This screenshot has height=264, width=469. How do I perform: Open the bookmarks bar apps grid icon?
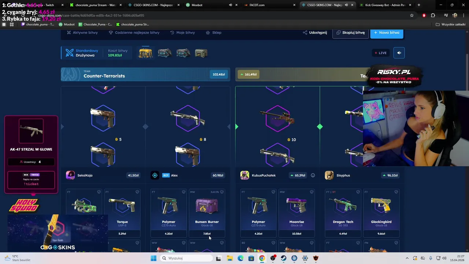pyautogui.click(x=12, y=25)
